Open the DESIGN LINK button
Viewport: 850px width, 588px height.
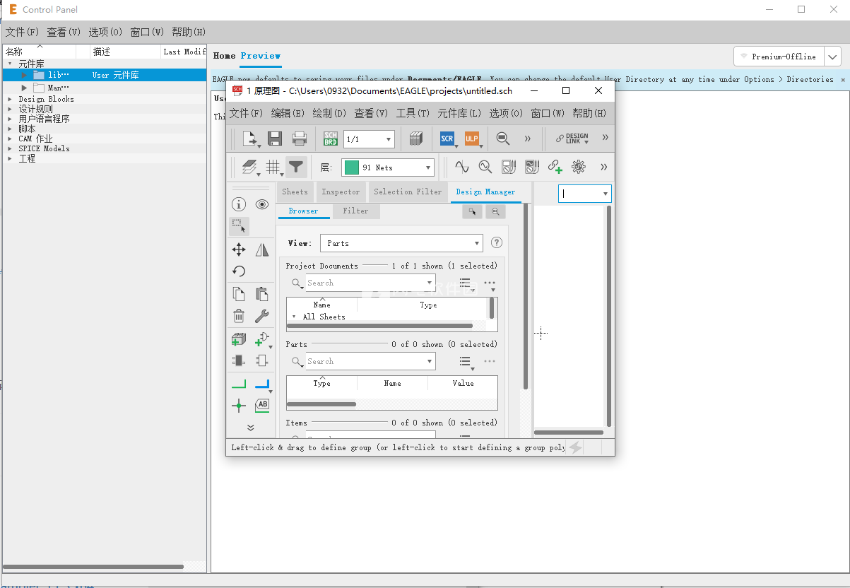572,139
